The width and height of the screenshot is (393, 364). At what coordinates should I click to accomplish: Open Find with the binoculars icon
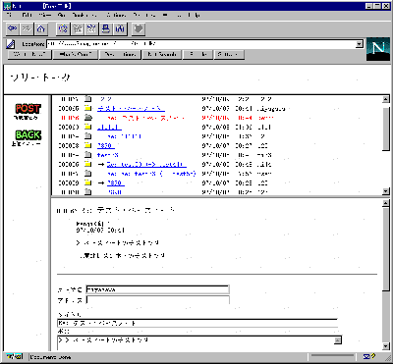(x=121, y=29)
